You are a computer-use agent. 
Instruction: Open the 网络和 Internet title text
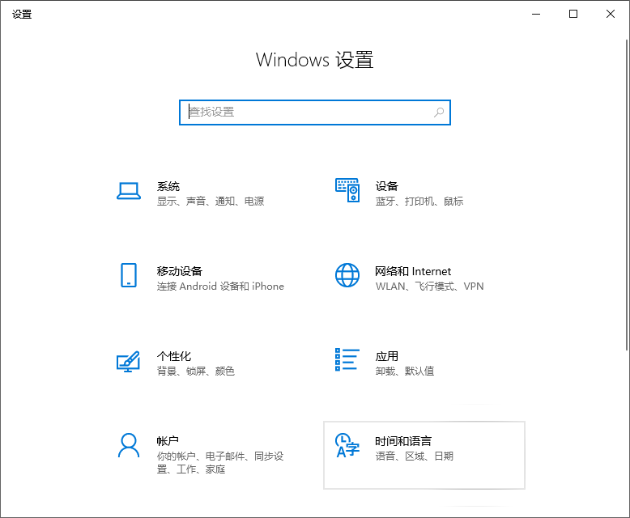coord(413,271)
